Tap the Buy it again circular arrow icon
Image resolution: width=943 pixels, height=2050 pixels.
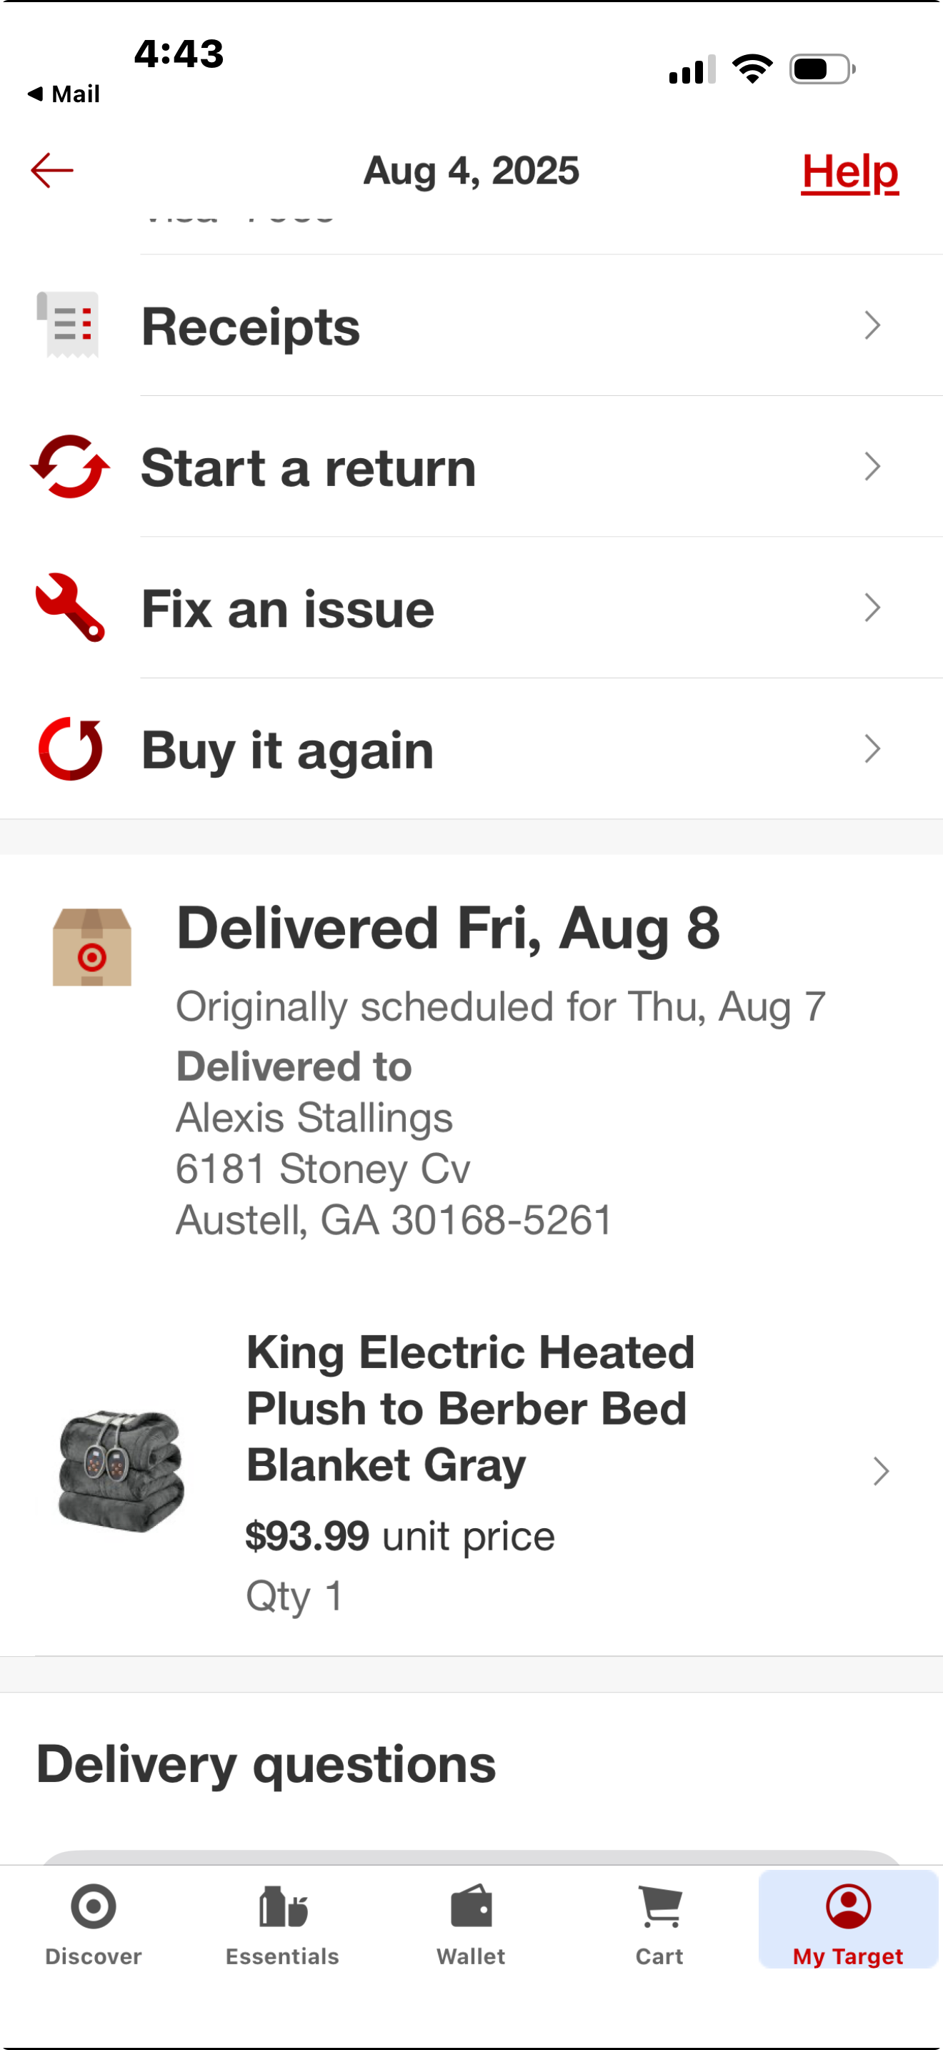70,749
